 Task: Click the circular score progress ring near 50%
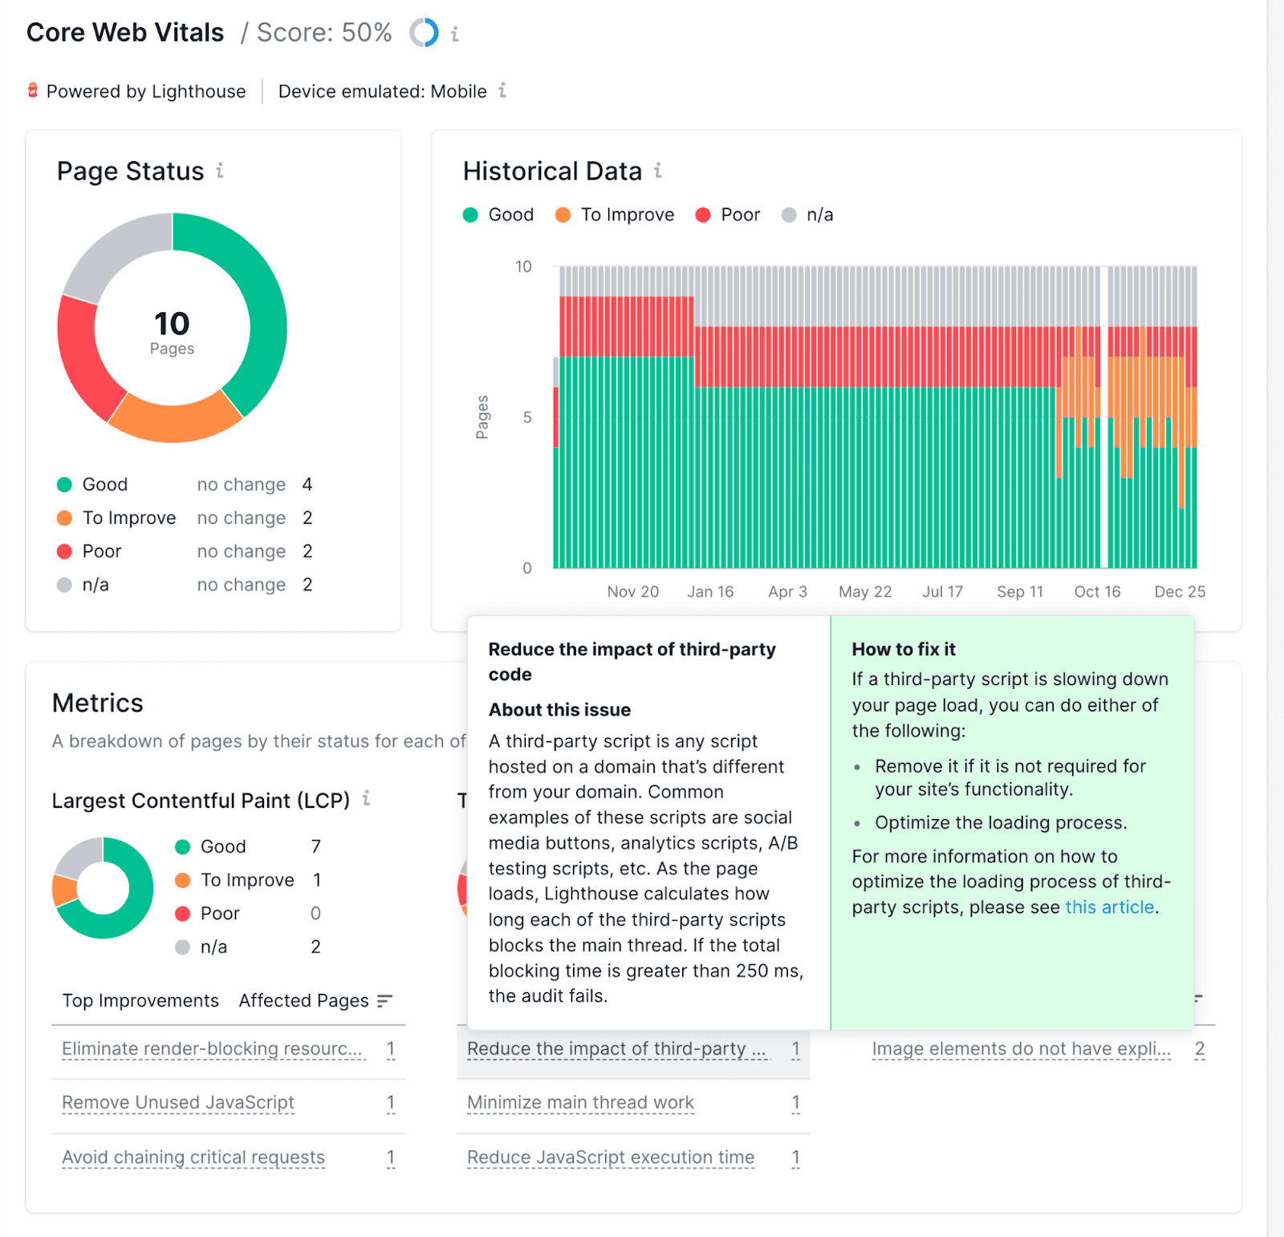click(x=425, y=33)
